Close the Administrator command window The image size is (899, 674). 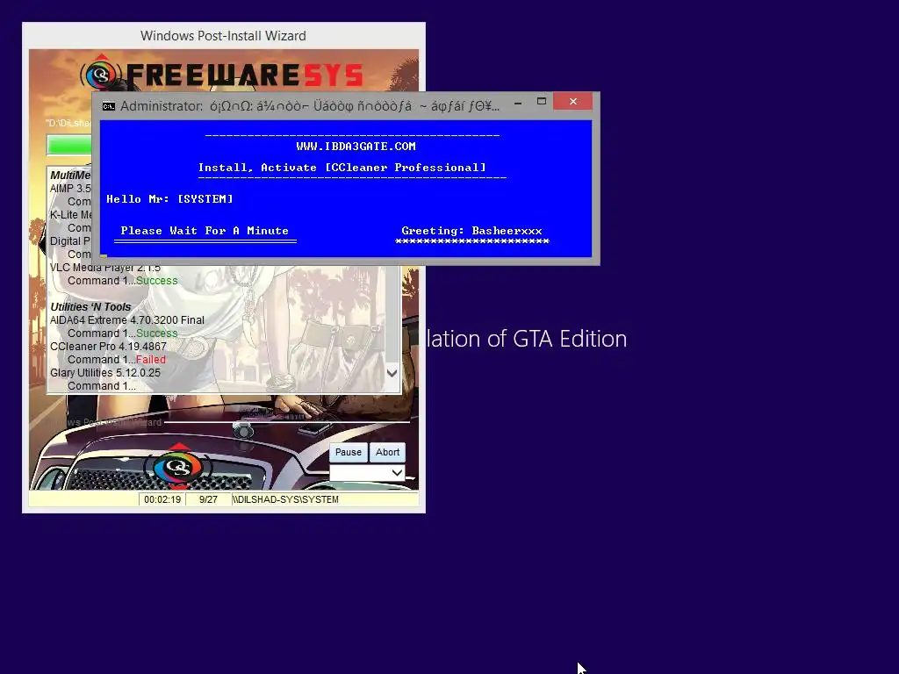pyautogui.click(x=572, y=102)
